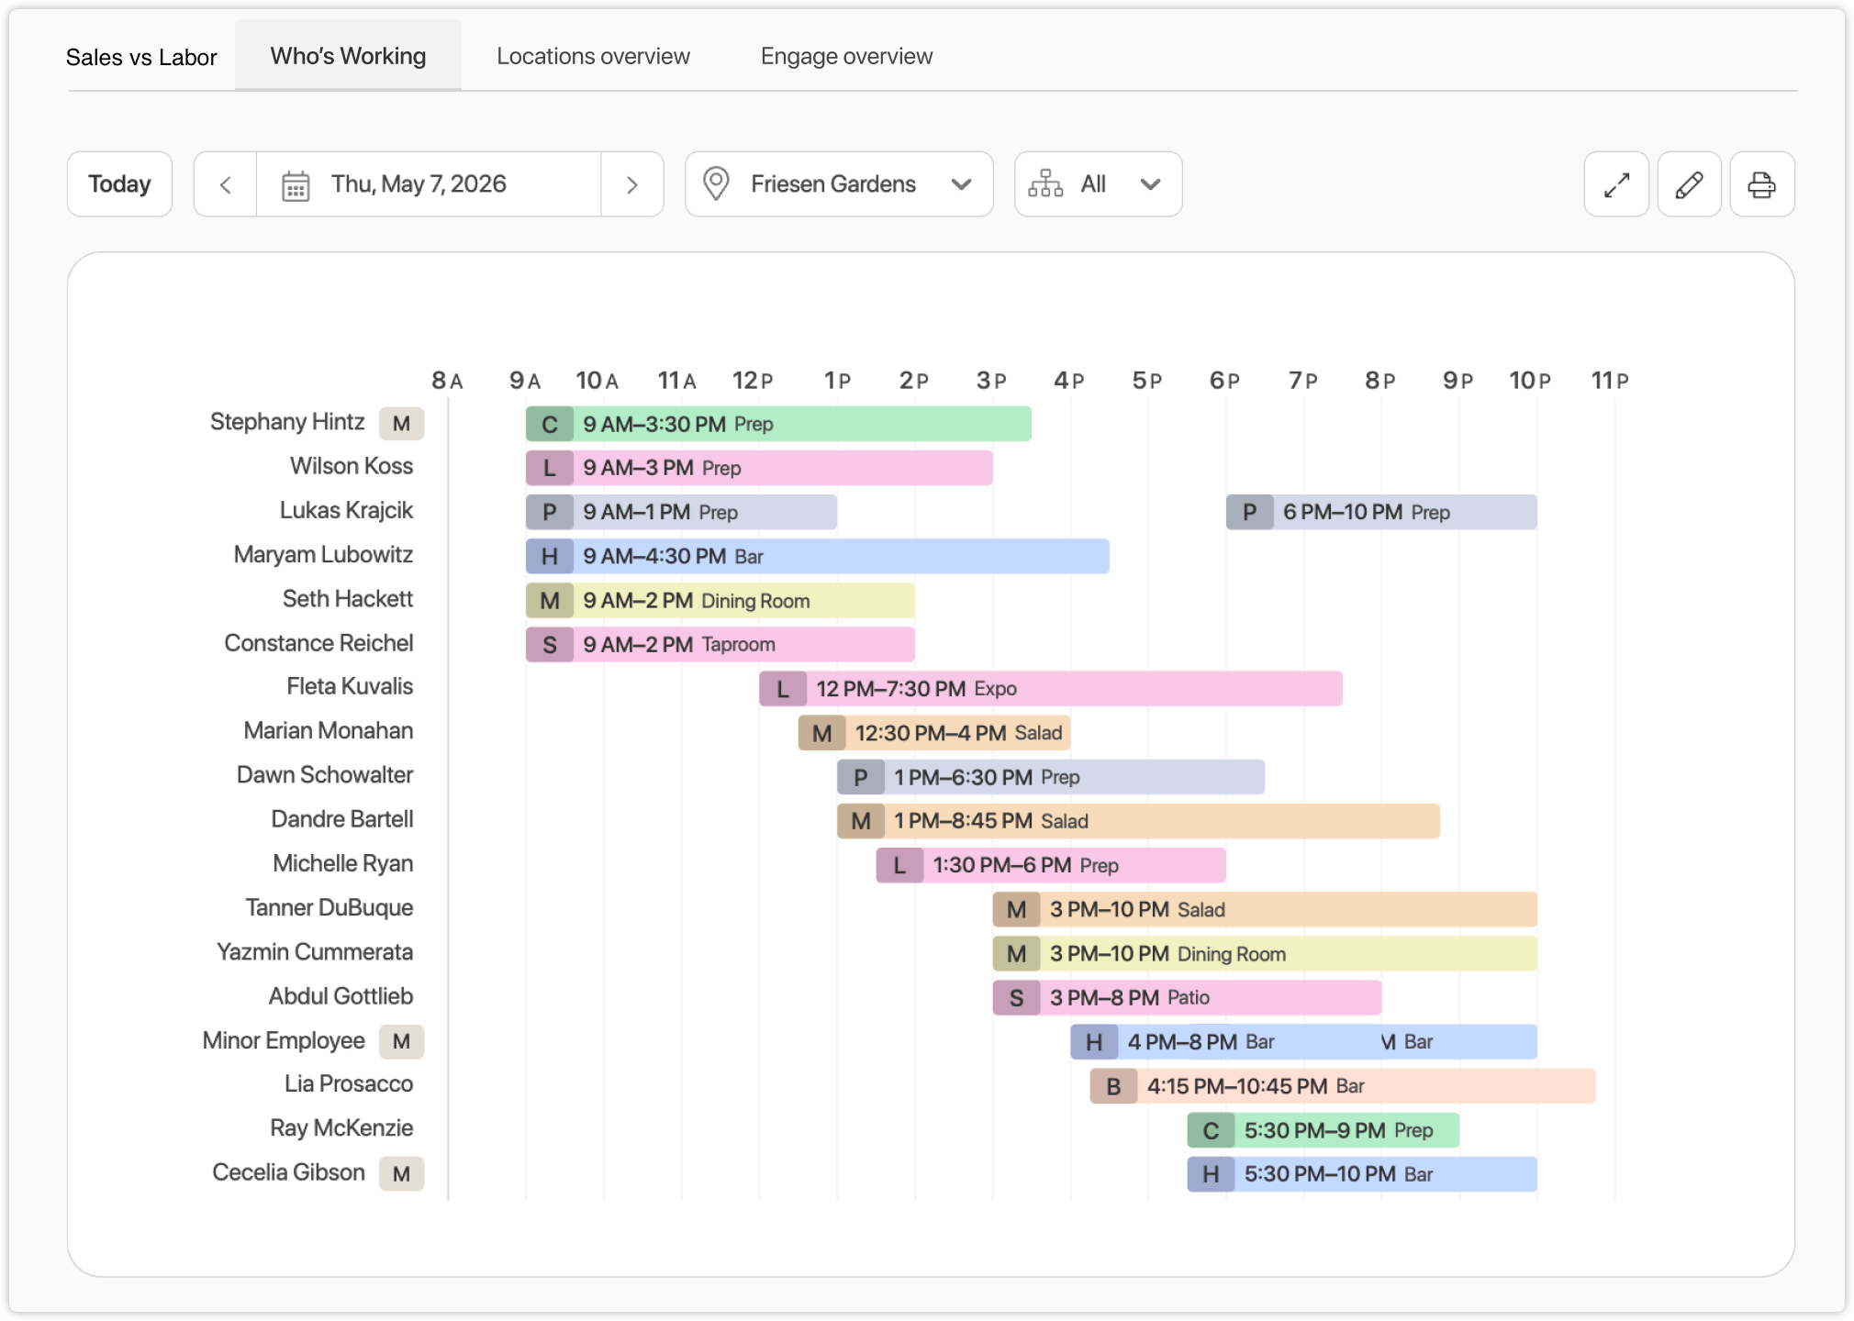Image resolution: width=1854 pixels, height=1321 pixels.
Task: Expand the All departments dropdown
Action: click(1098, 184)
